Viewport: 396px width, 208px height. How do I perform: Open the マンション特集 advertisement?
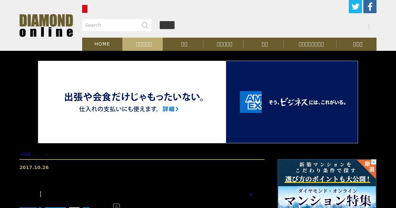pos(327,184)
